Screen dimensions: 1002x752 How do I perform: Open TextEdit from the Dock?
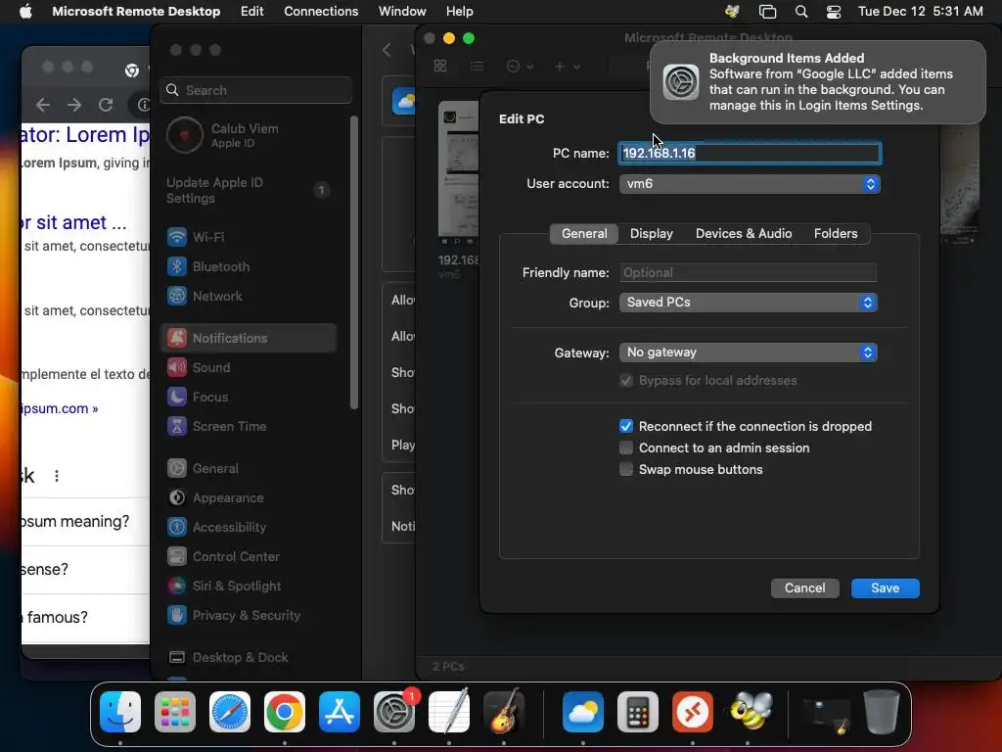(449, 712)
